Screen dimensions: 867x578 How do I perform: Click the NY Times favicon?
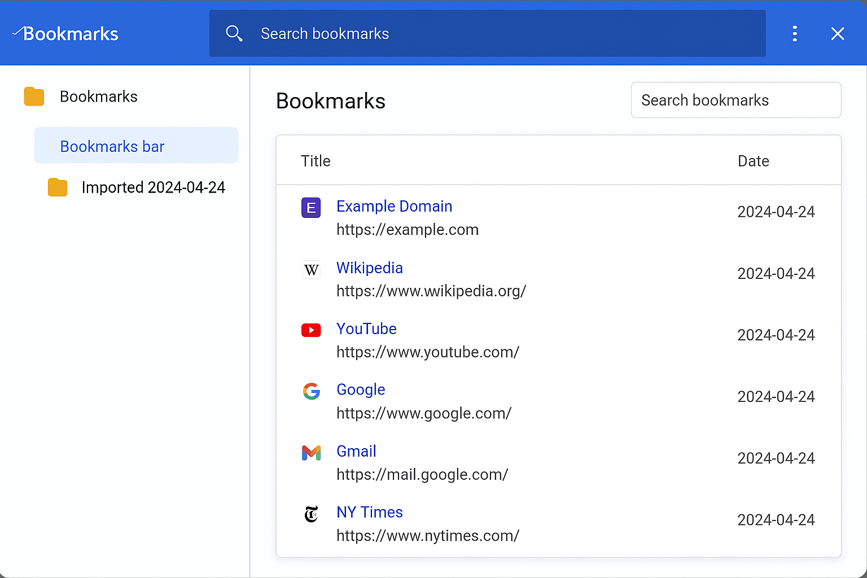point(311,514)
